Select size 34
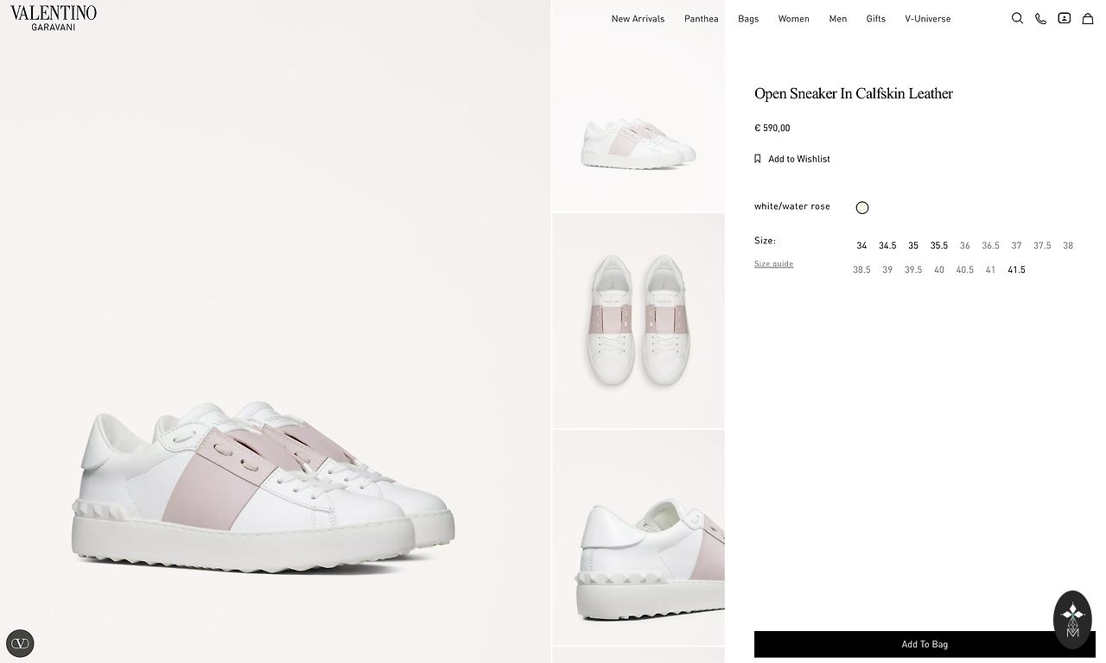 pos(861,246)
